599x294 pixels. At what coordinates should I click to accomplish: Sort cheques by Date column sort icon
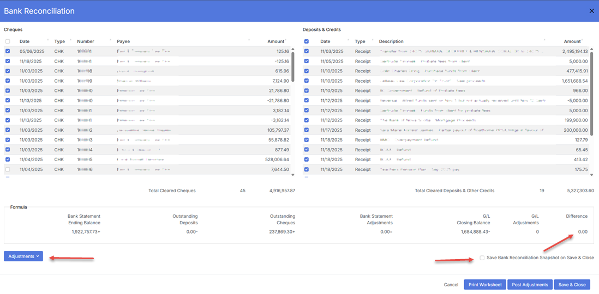point(49,40)
